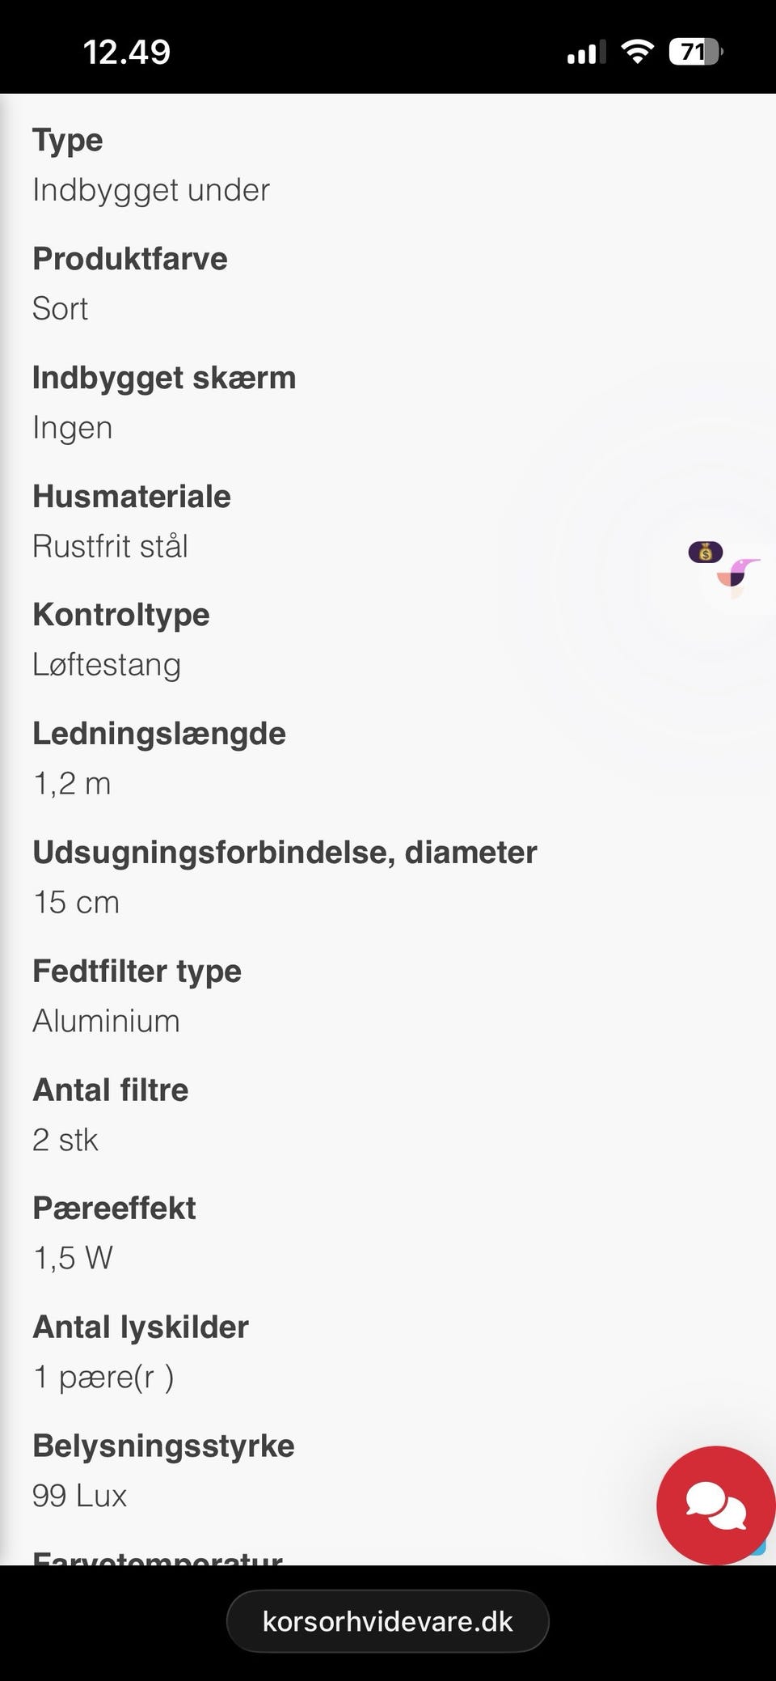The image size is (776, 1681).
Task: Tap the Wi-Fi status icon
Action: click(637, 53)
